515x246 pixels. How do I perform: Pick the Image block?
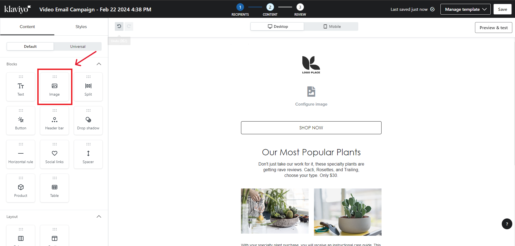point(55,87)
